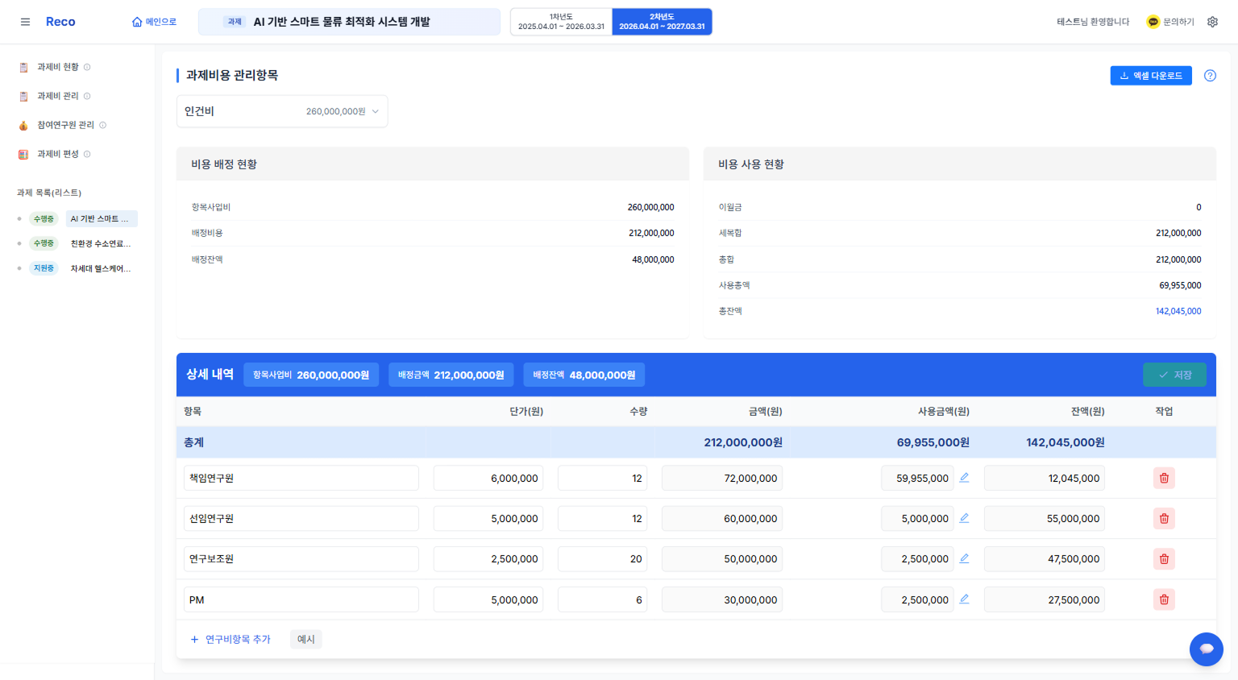Click the 배정금액 212,000,000원 badge
The height and width of the screenshot is (680, 1238).
pyautogui.click(x=451, y=375)
